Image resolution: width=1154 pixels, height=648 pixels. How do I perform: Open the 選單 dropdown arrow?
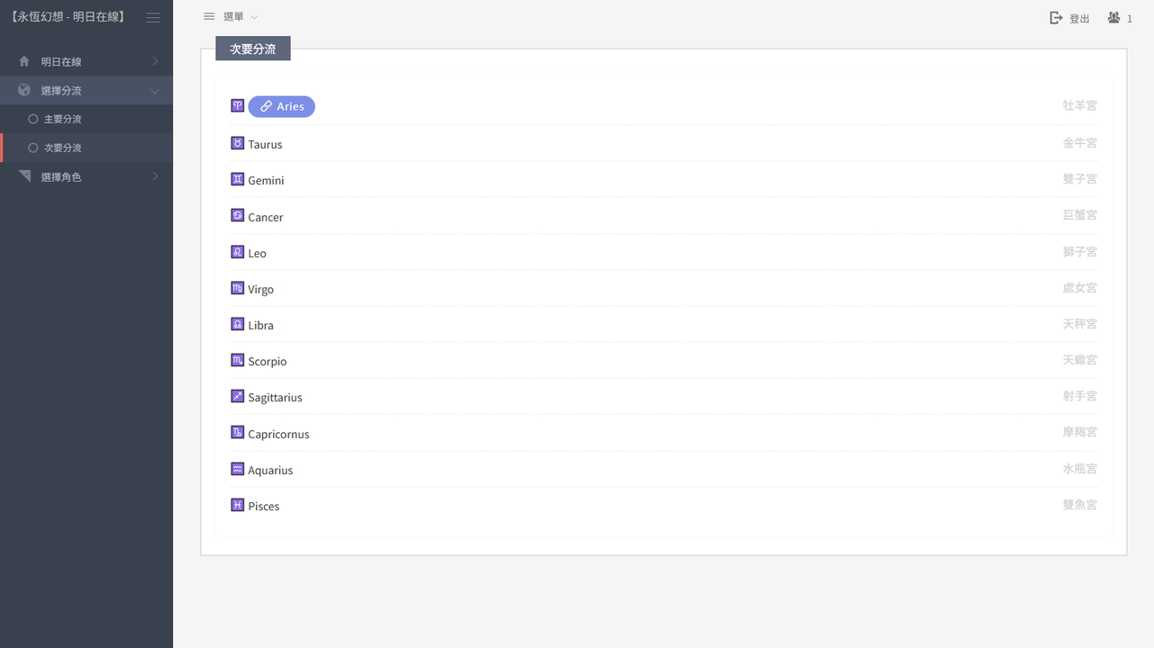[254, 17]
